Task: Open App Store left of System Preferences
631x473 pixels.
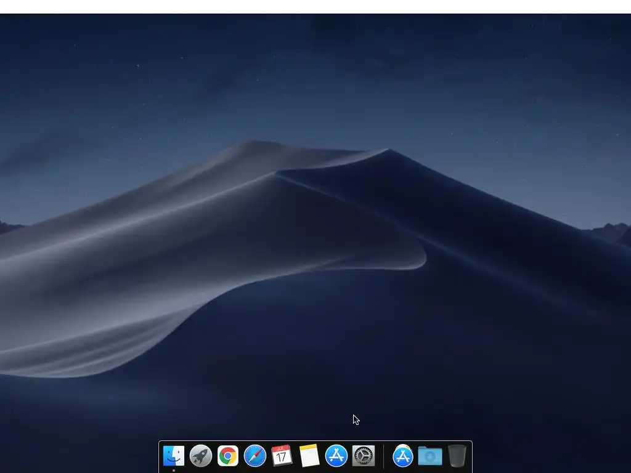Action: (336, 456)
